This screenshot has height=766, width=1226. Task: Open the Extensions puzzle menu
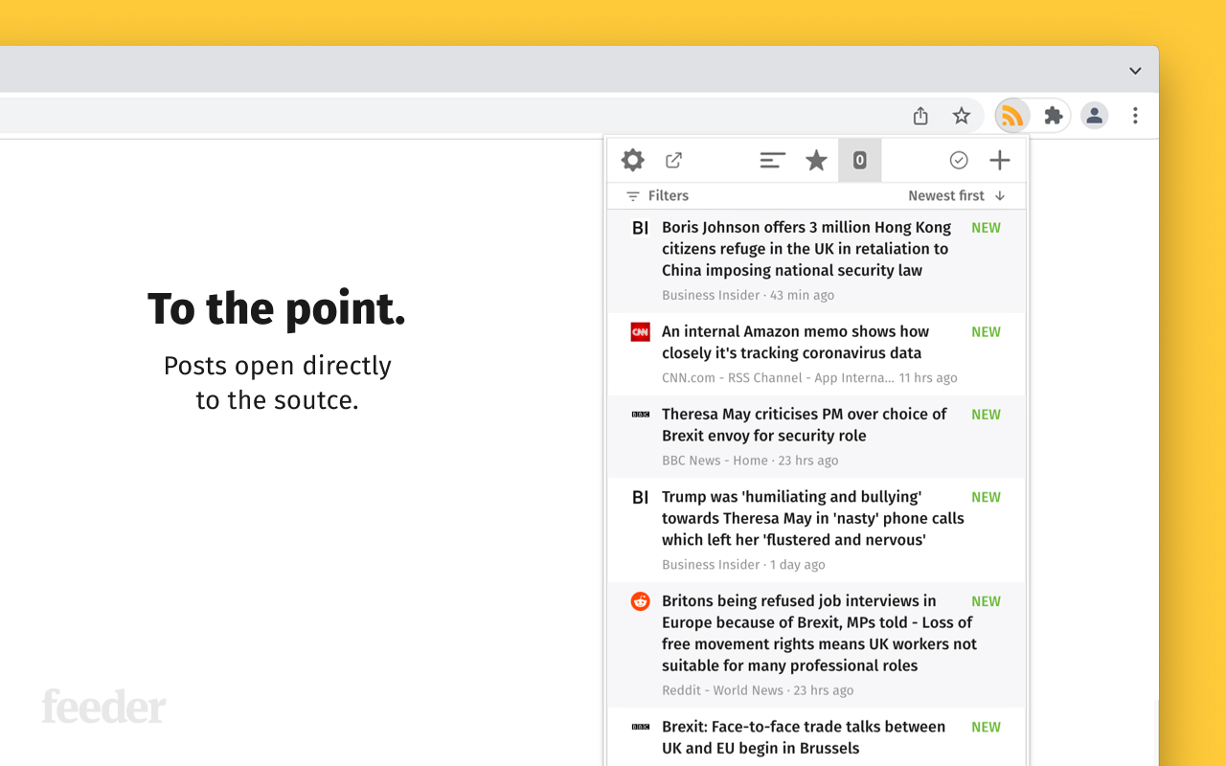coord(1053,115)
